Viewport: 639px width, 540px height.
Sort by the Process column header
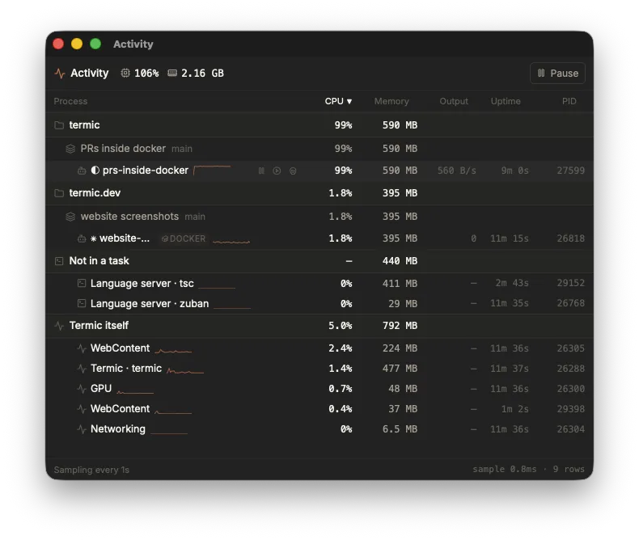point(70,101)
